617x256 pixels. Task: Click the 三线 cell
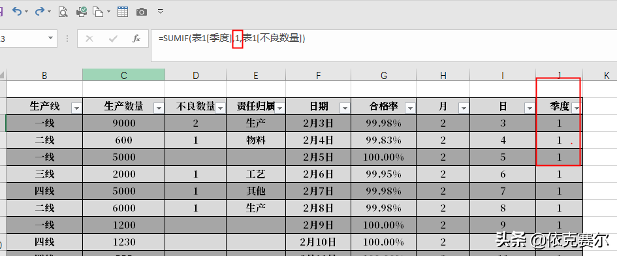[44, 174]
